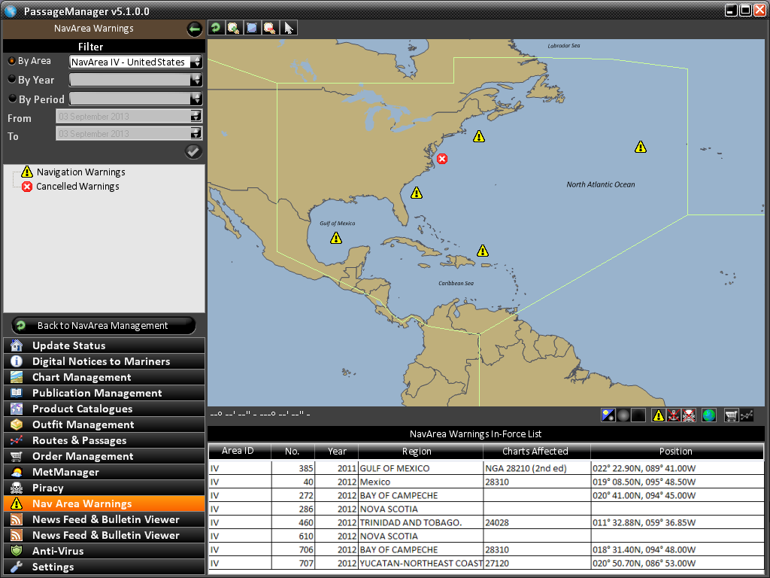The image size is (770, 578).
Task: Open Anti-Virus section
Action: [x=104, y=551]
